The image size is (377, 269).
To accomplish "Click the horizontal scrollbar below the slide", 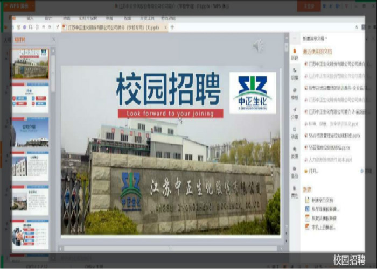I will pos(171,249).
